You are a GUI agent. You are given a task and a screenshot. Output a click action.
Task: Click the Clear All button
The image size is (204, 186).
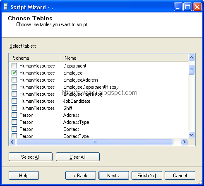pyautogui.click(x=78, y=157)
